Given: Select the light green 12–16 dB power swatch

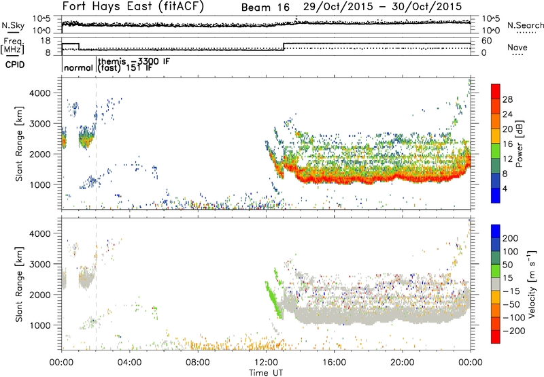Looking at the screenshot, I should pos(496,151).
